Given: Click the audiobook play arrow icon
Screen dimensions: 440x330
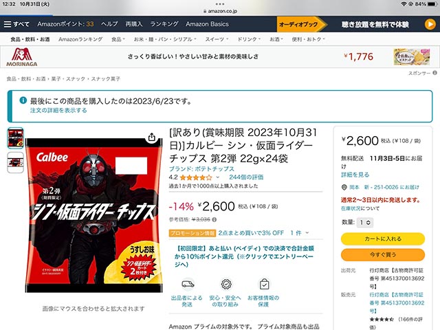Looking at the screenshot, I should point(430,25).
